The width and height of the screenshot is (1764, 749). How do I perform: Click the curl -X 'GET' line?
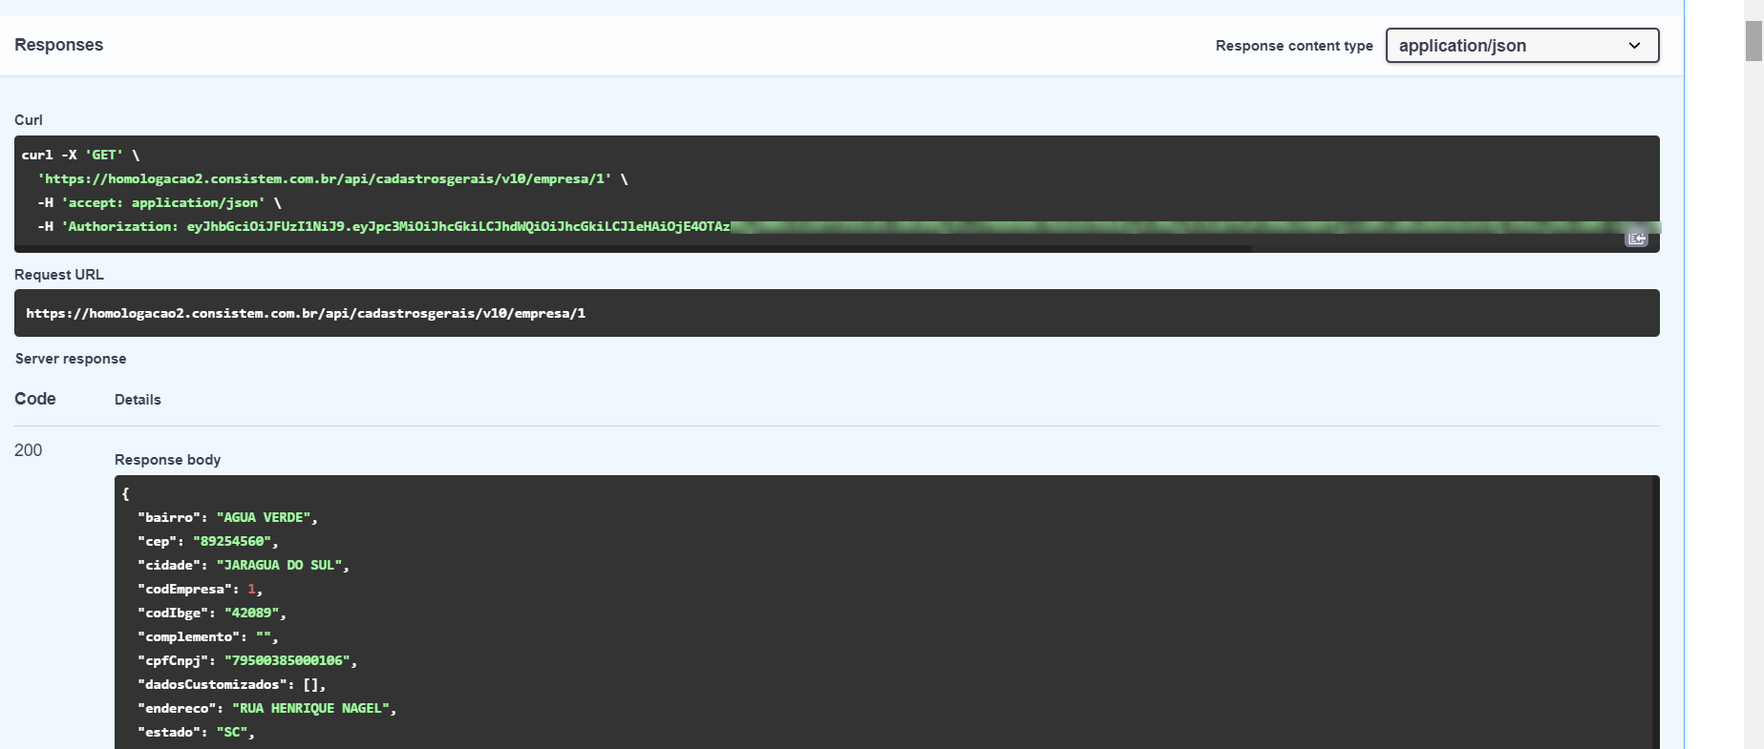click(81, 155)
